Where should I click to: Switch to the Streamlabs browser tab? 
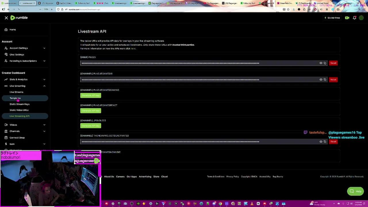pos(285,3)
